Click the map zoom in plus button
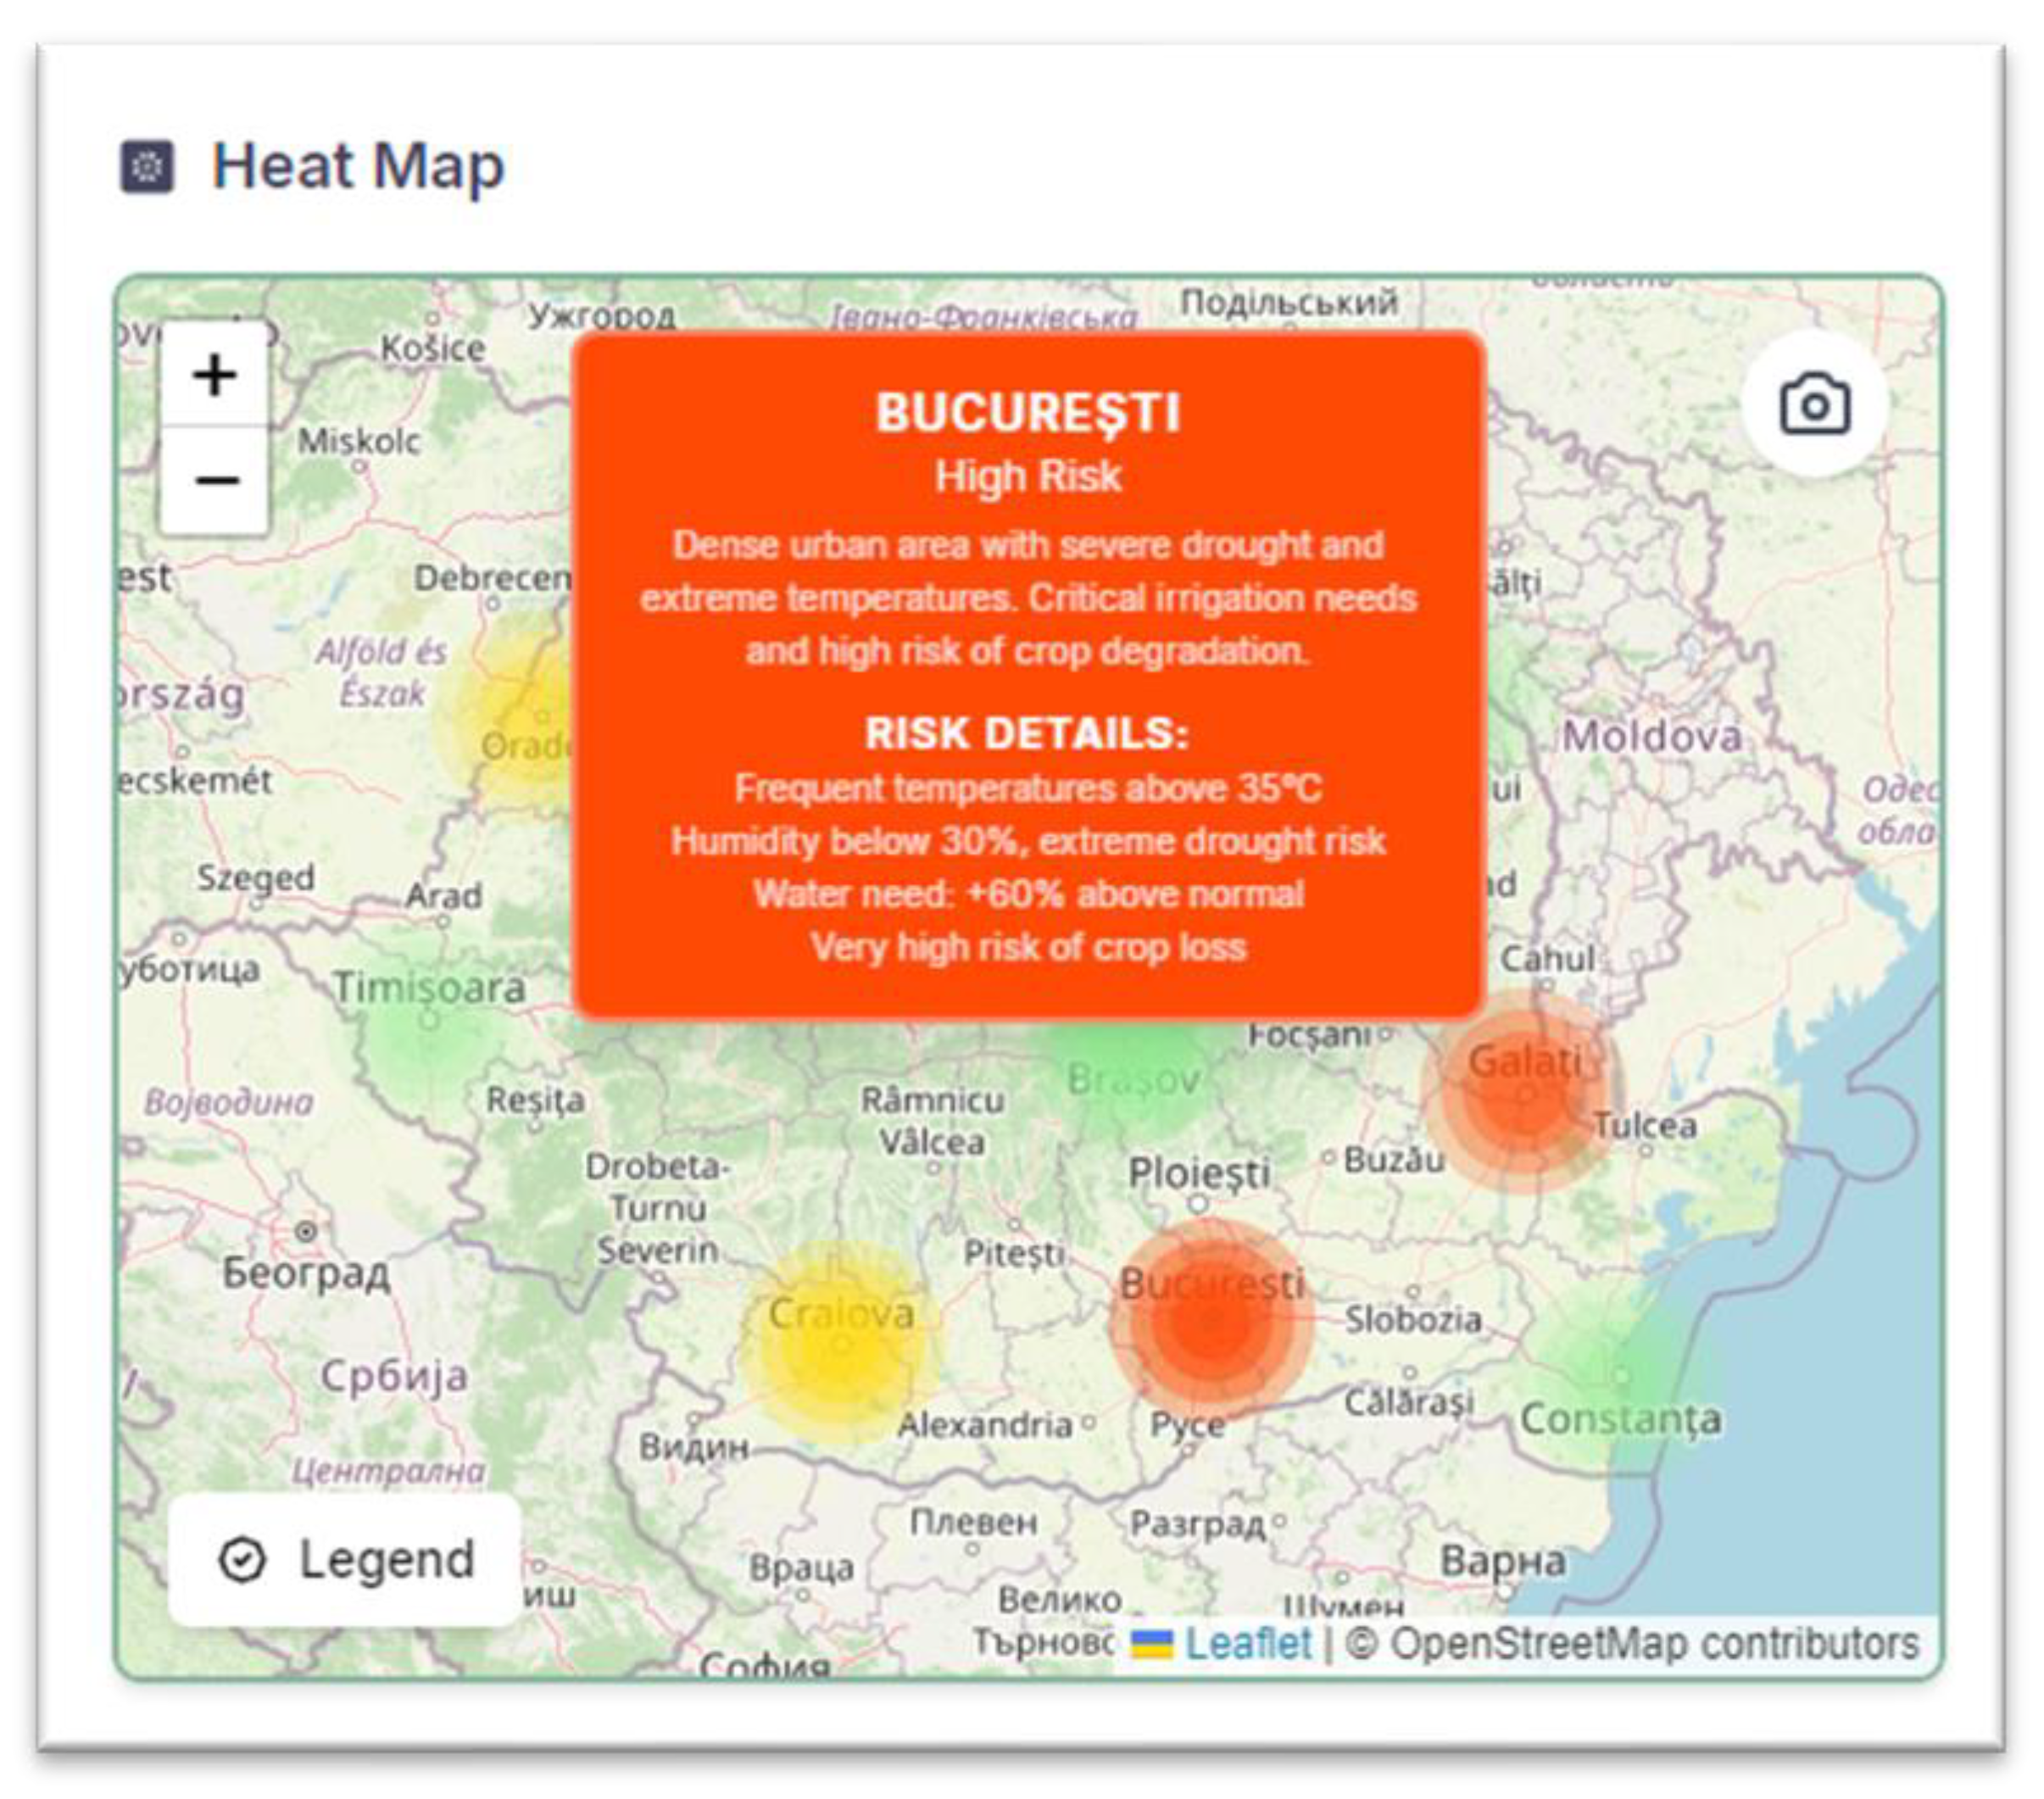This screenshot has height=1799, width=2044. tap(214, 375)
